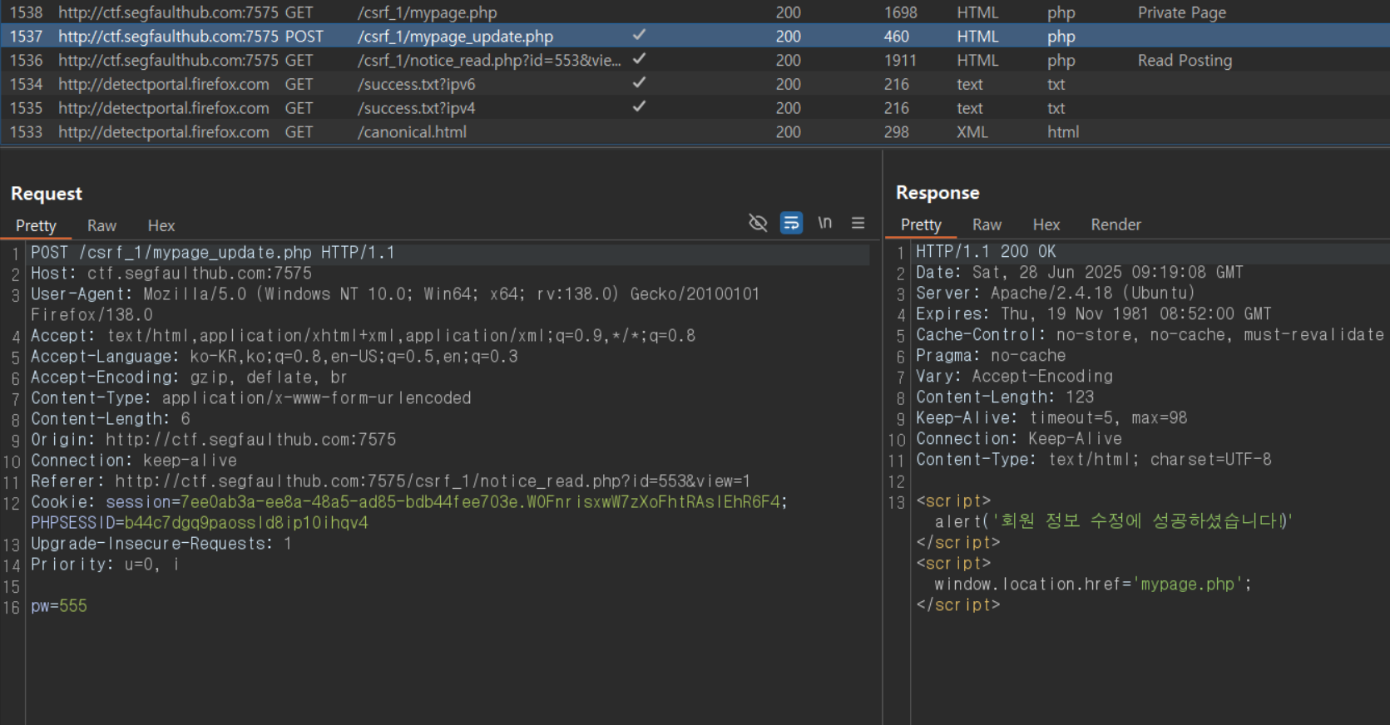Screen dimensions: 1390x725
Task: Click the Content-Type header in Request
Action: point(251,398)
